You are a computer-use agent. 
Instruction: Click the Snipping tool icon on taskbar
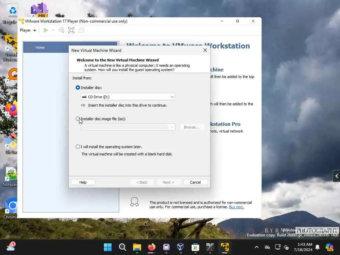point(210,247)
